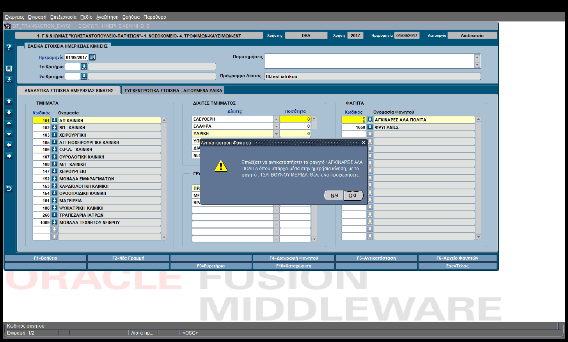Open the Βοήθεια menu
Image resolution: width=568 pixels, height=342 pixels.
tap(131, 17)
